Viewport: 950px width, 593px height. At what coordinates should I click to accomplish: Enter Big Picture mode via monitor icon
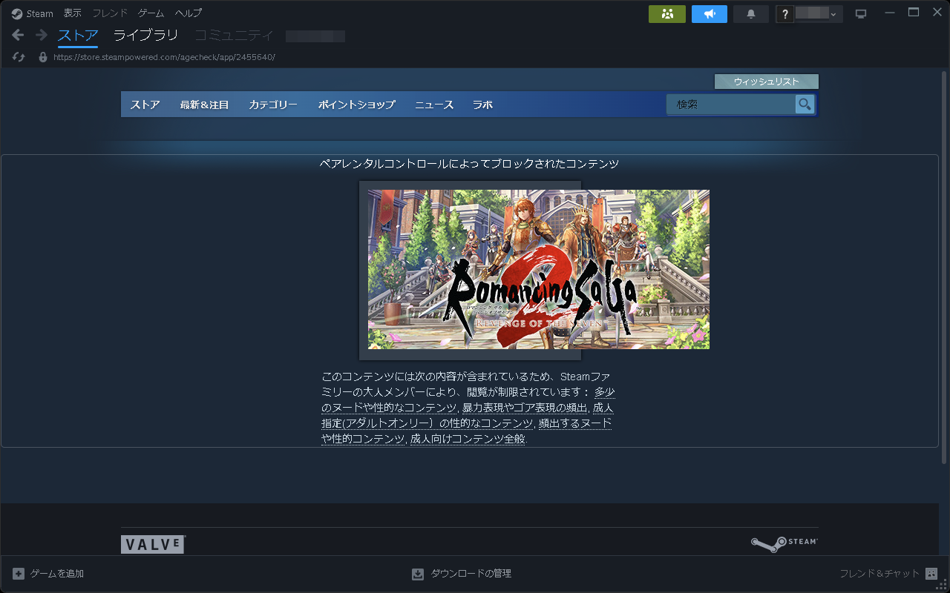(861, 13)
